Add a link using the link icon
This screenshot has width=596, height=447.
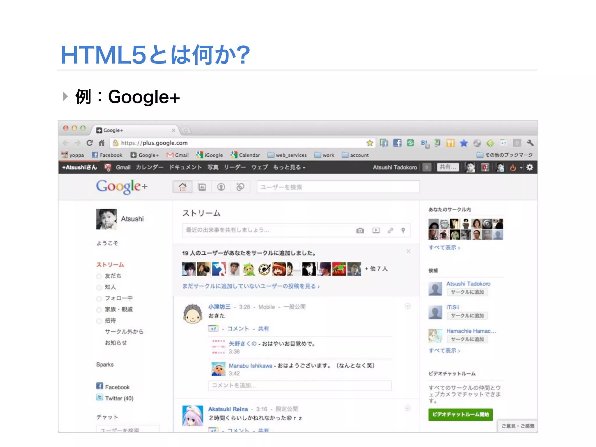pyautogui.click(x=391, y=230)
